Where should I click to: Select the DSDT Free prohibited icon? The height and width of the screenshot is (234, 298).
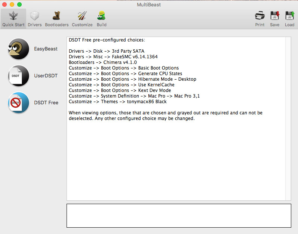click(18, 103)
